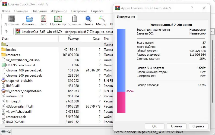Open the Файл menu
215x135 pixels.
(6, 11)
